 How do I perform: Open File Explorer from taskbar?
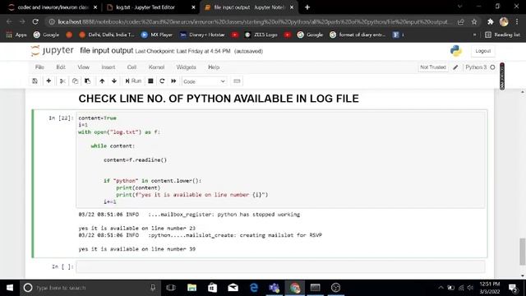[x=191, y=288]
